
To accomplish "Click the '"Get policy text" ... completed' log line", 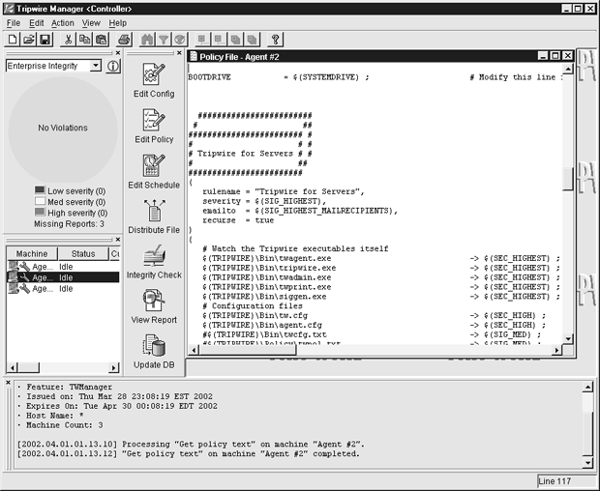I will click(189, 453).
